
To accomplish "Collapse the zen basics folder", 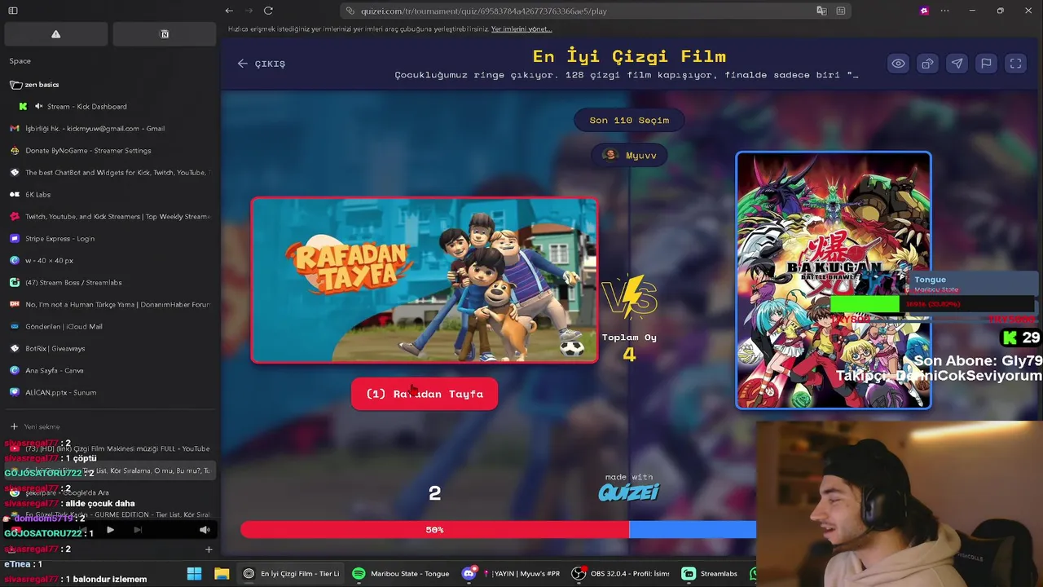I will click(34, 84).
